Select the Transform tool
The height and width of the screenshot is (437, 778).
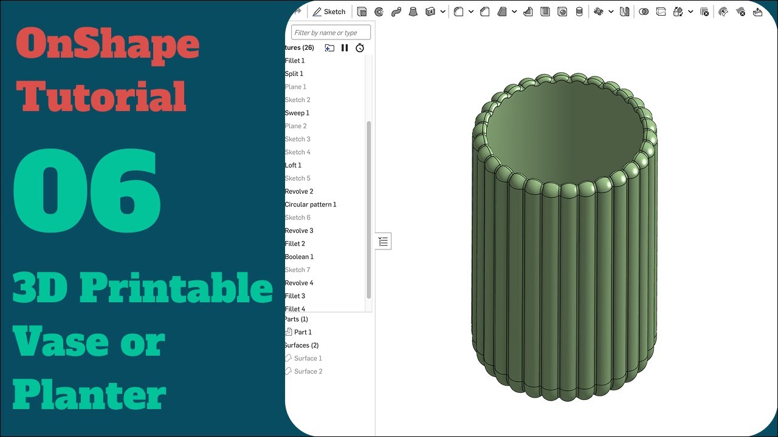coord(678,12)
